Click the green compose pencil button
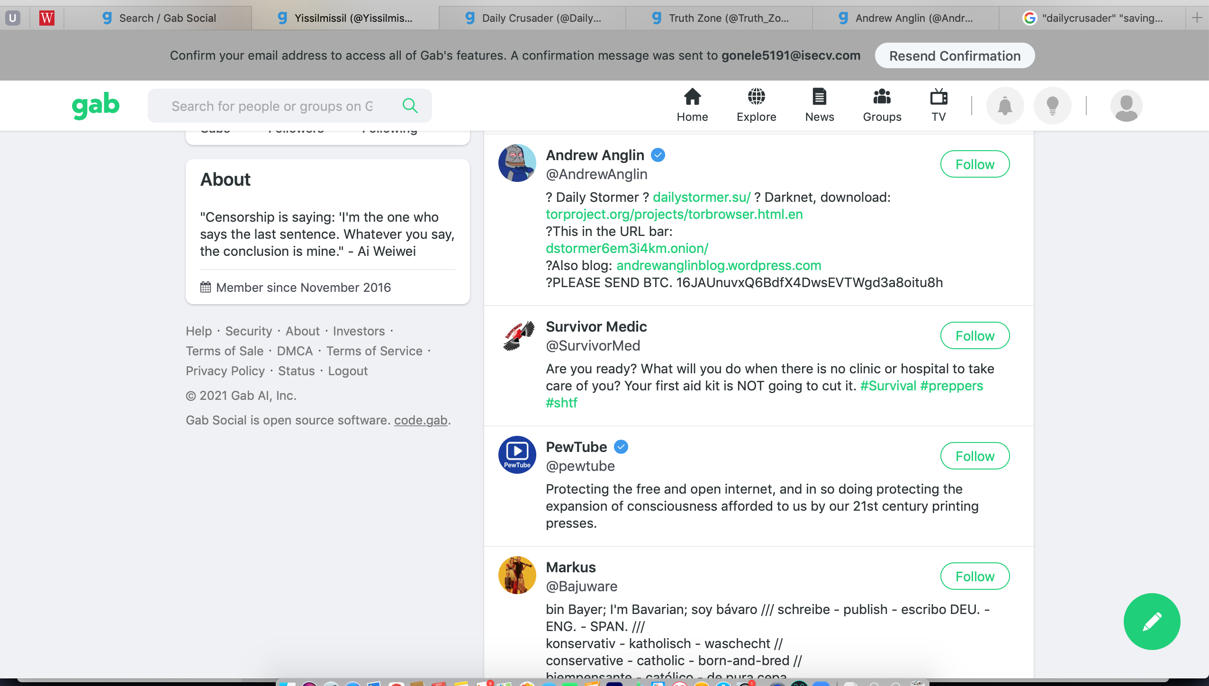The image size is (1209, 686). point(1152,622)
